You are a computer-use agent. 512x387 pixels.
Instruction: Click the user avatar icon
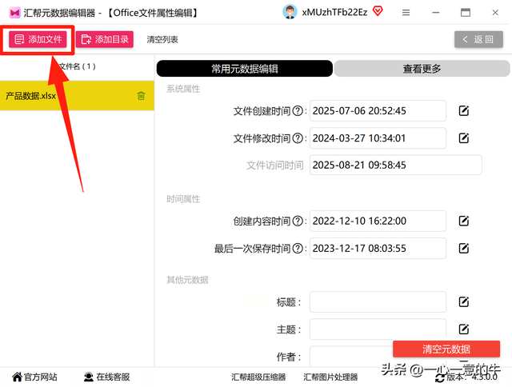click(x=290, y=12)
